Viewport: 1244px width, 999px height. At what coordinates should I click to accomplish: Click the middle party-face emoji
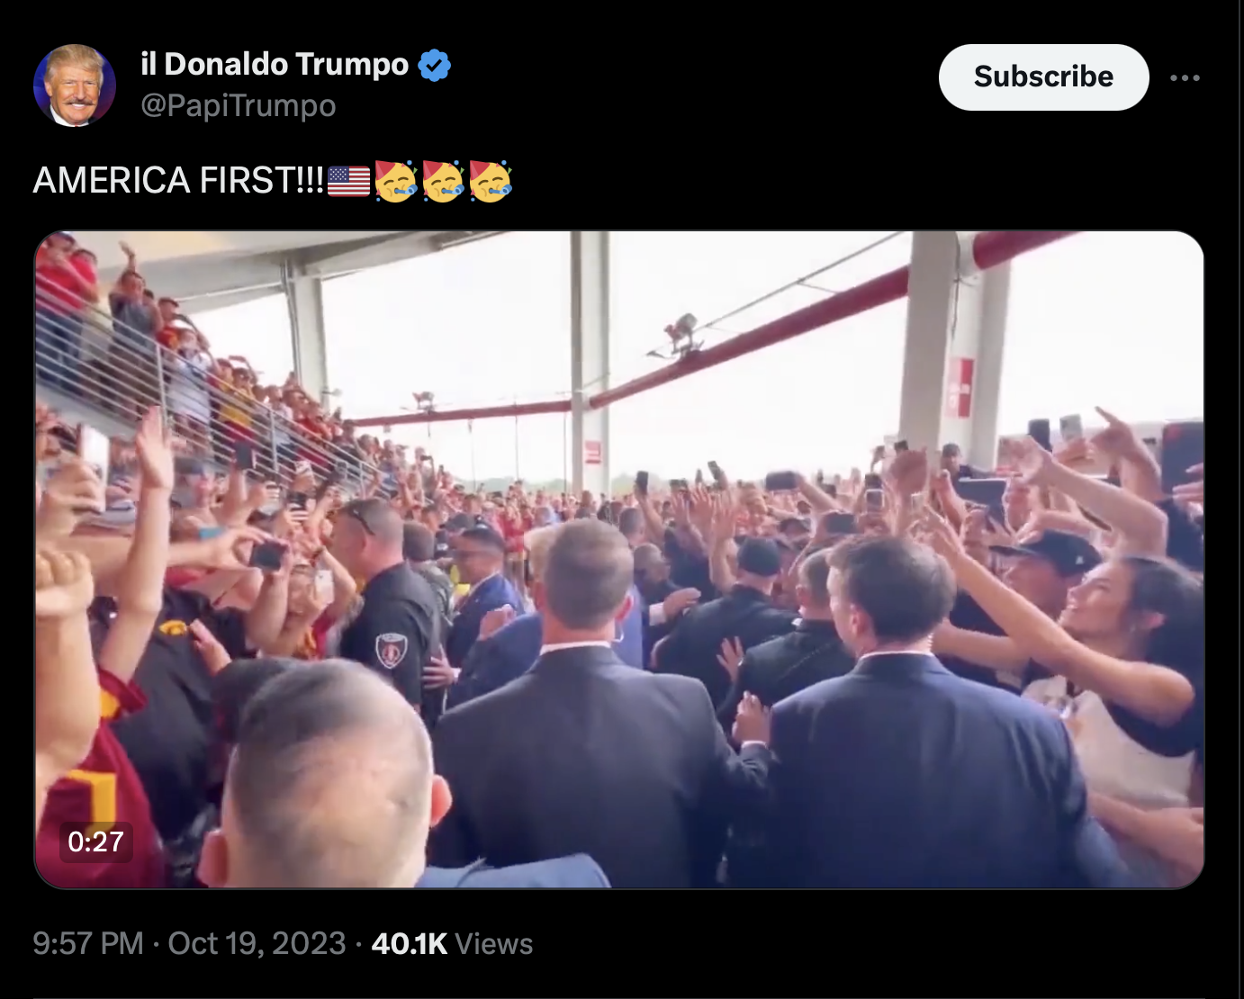[443, 181]
